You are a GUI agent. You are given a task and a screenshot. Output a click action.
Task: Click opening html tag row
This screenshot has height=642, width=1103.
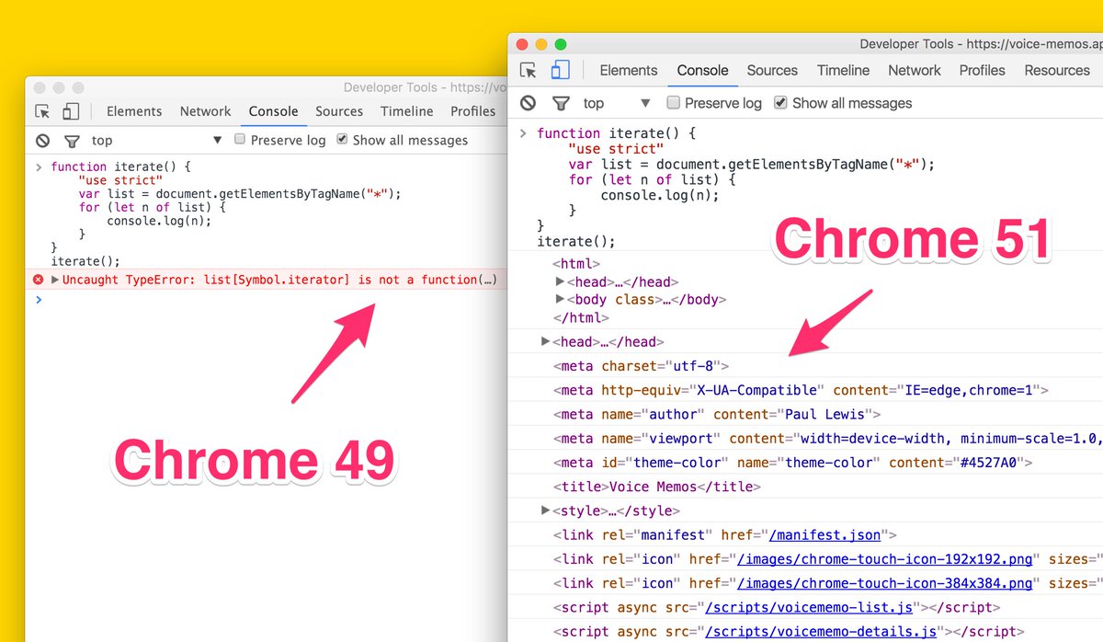click(576, 264)
